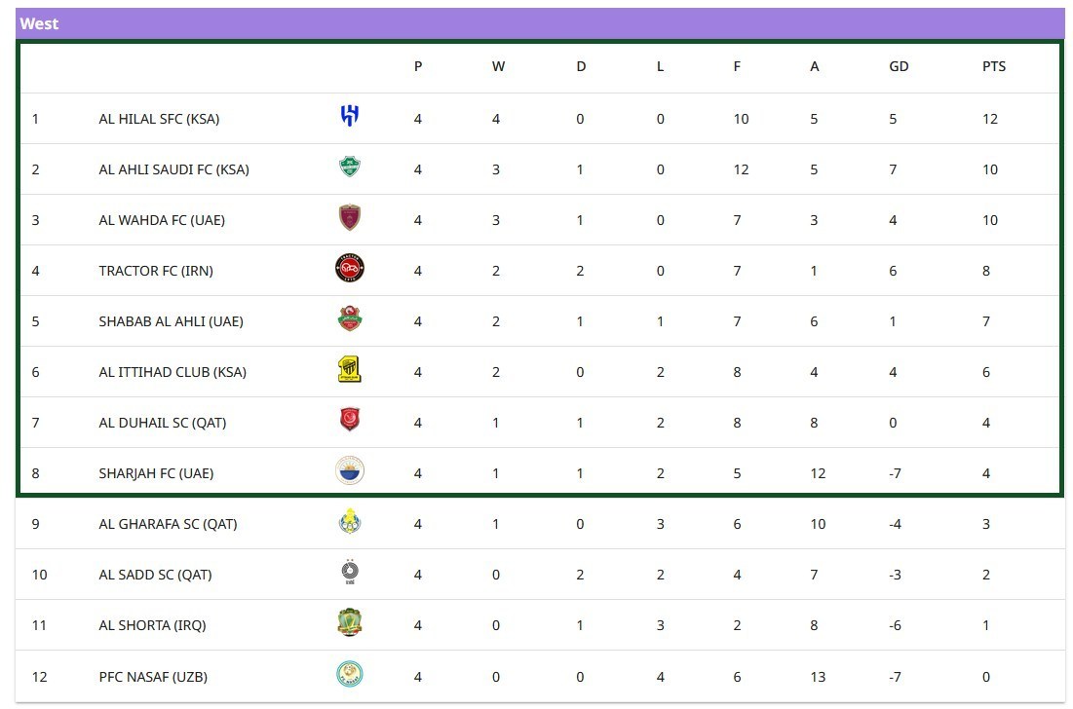This screenshot has height=709, width=1073.
Task: Go to TRACTOR FC (IRN) team name
Action: coord(156,271)
